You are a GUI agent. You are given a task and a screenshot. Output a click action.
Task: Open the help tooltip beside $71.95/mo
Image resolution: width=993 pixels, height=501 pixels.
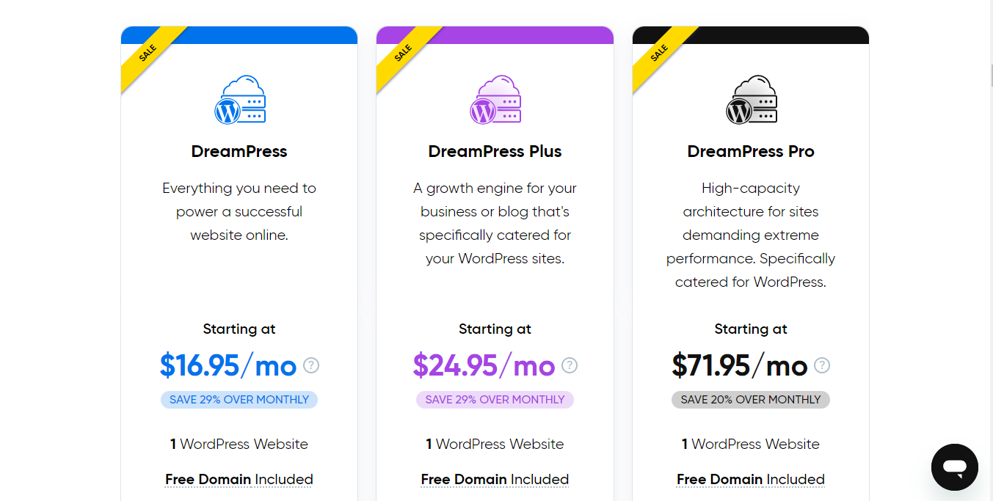tap(822, 365)
